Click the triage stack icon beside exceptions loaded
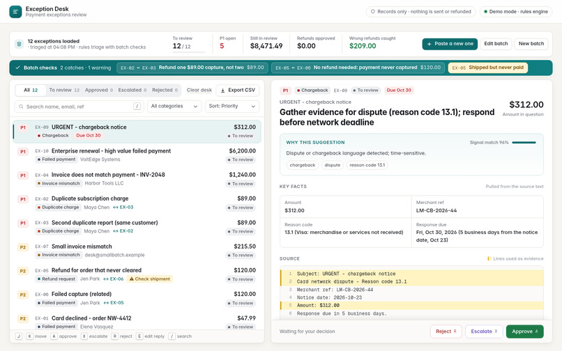The width and height of the screenshot is (562, 351). (19, 44)
